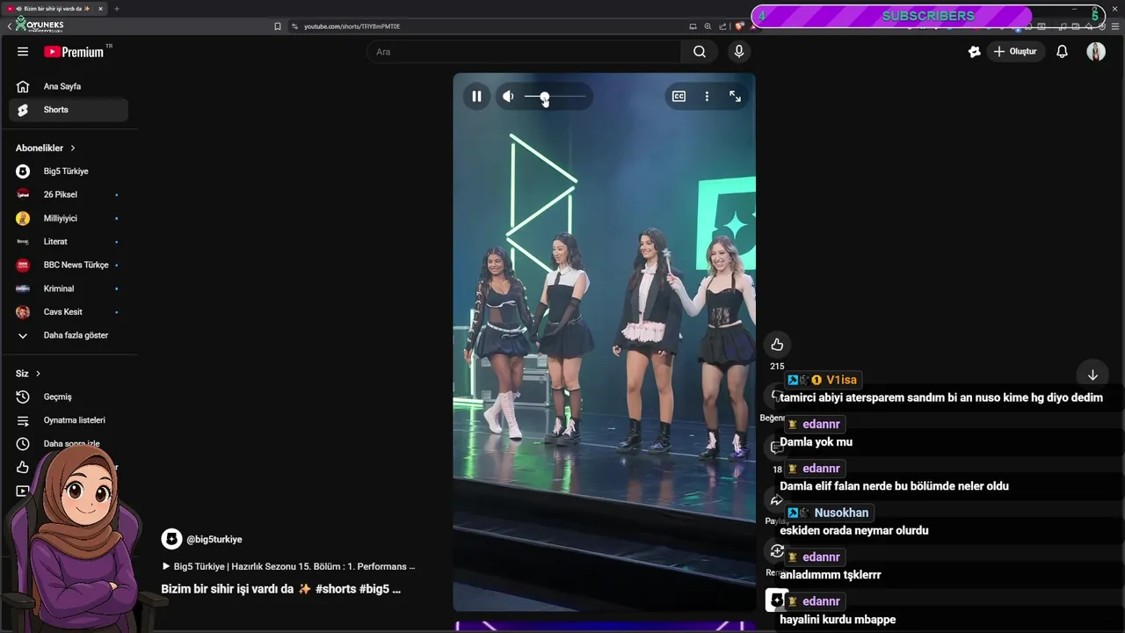Open the comments of the Short

[776, 447]
